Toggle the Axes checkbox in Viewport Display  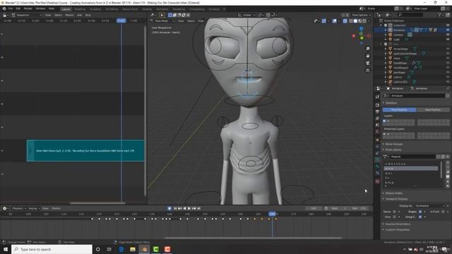click(394, 217)
